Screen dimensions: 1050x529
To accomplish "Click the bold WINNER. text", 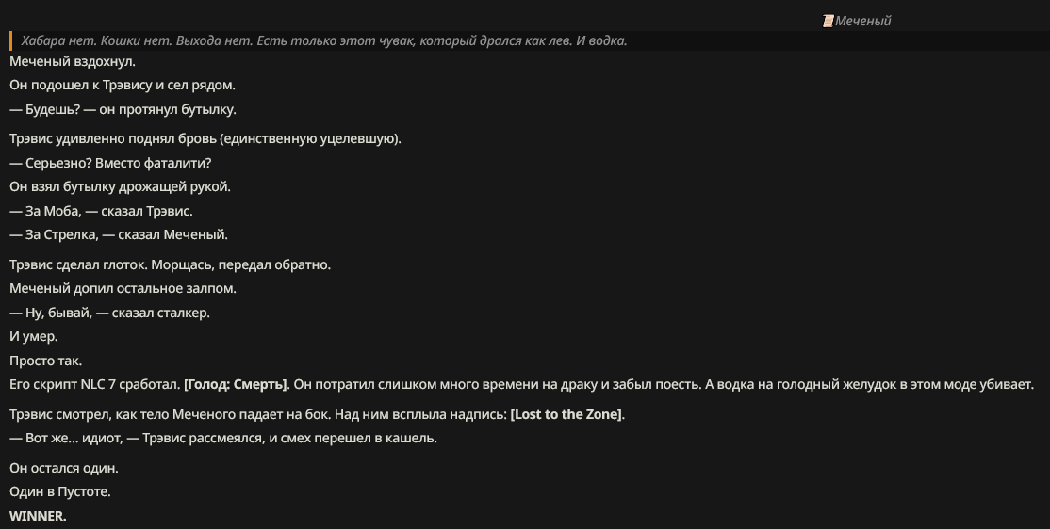I will coord(38,517).
